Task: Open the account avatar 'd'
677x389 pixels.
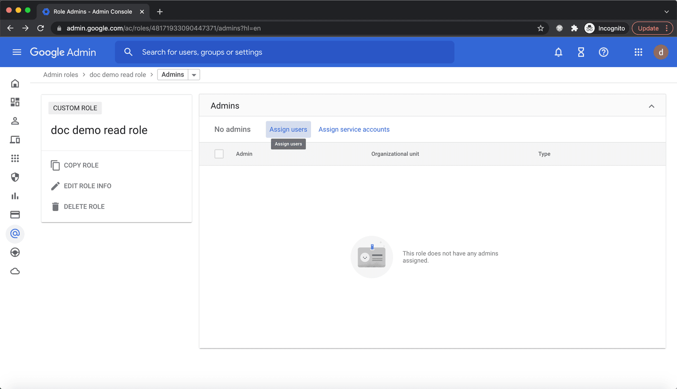Action: tap(661, 52)
